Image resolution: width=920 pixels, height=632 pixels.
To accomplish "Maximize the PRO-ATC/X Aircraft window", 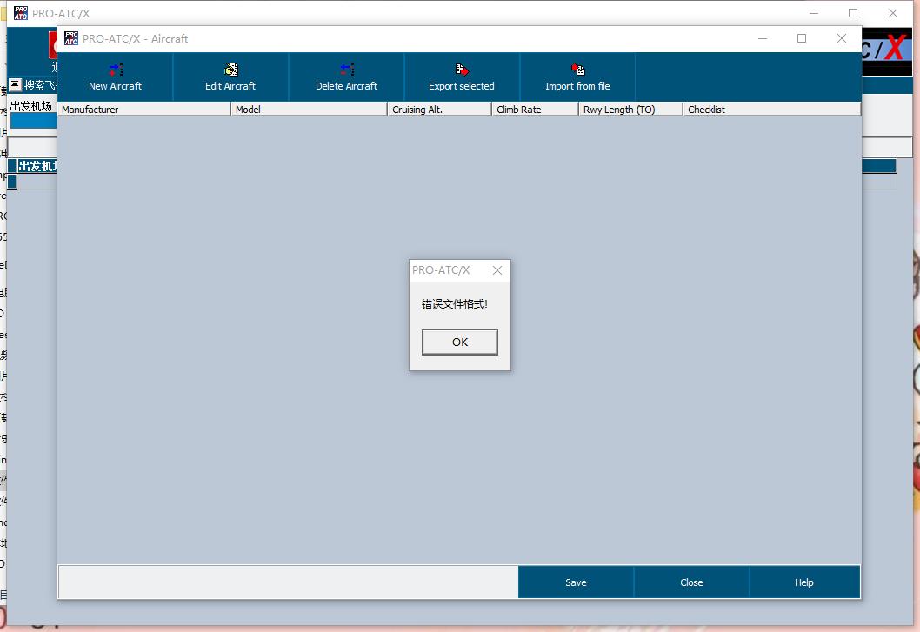I will point(802,39).
